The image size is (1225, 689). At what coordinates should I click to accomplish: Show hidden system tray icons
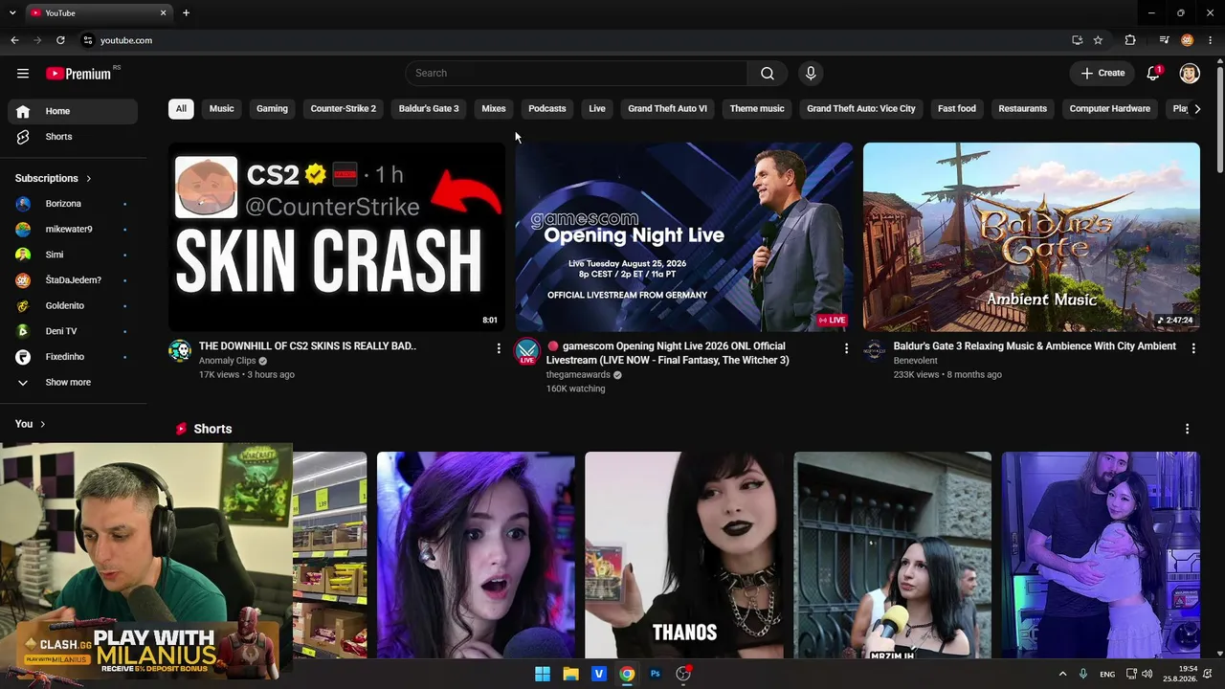pos(1062,674)
